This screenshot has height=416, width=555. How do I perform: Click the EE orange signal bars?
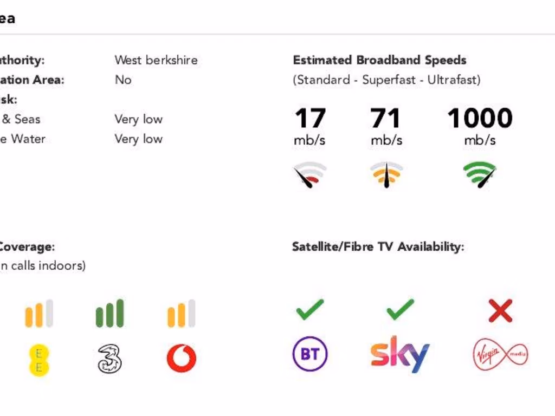39,314
